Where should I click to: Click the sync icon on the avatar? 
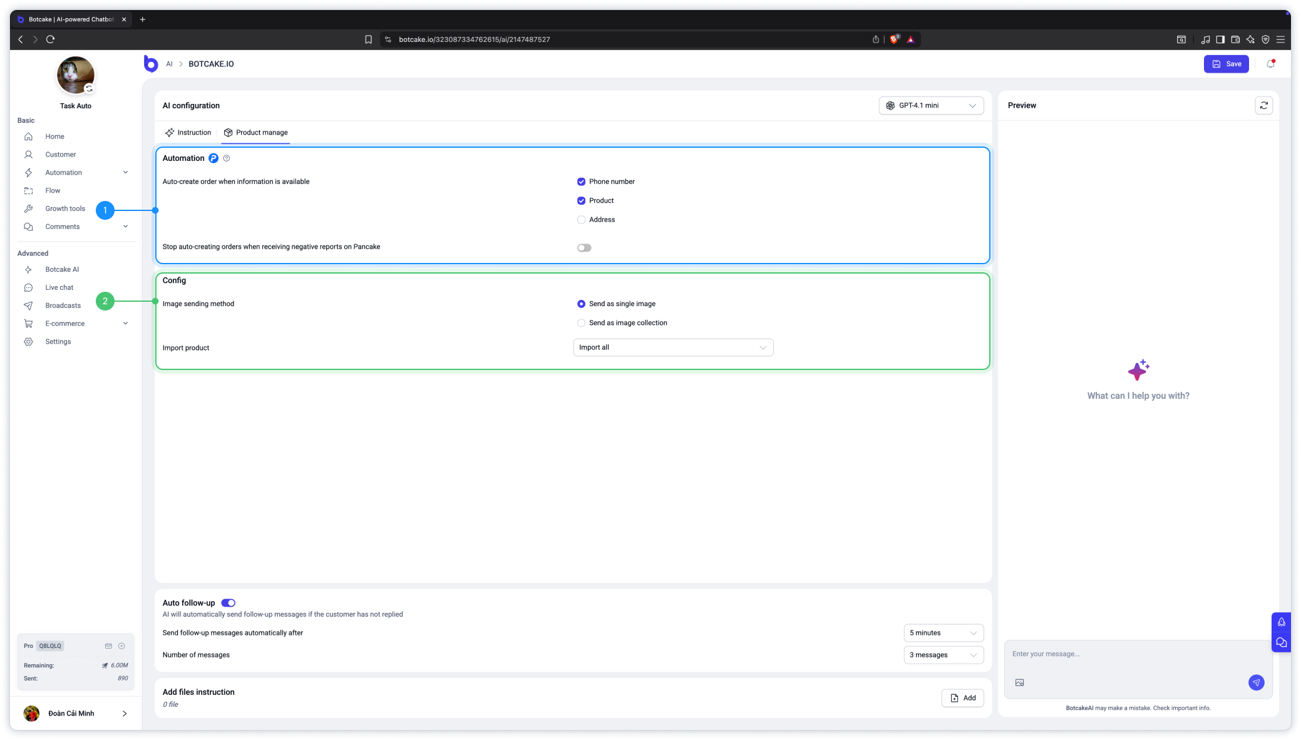[89, 89]
